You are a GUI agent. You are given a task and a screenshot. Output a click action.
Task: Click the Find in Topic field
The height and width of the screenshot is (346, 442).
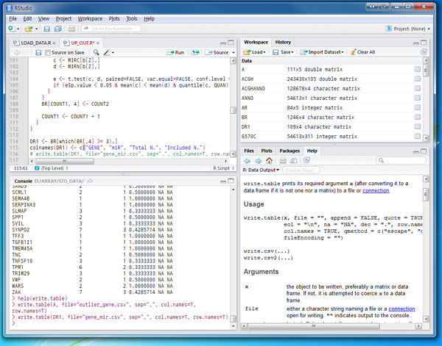(301, 170)
